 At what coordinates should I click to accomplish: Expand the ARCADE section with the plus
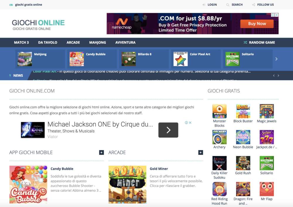coord(201,152)
